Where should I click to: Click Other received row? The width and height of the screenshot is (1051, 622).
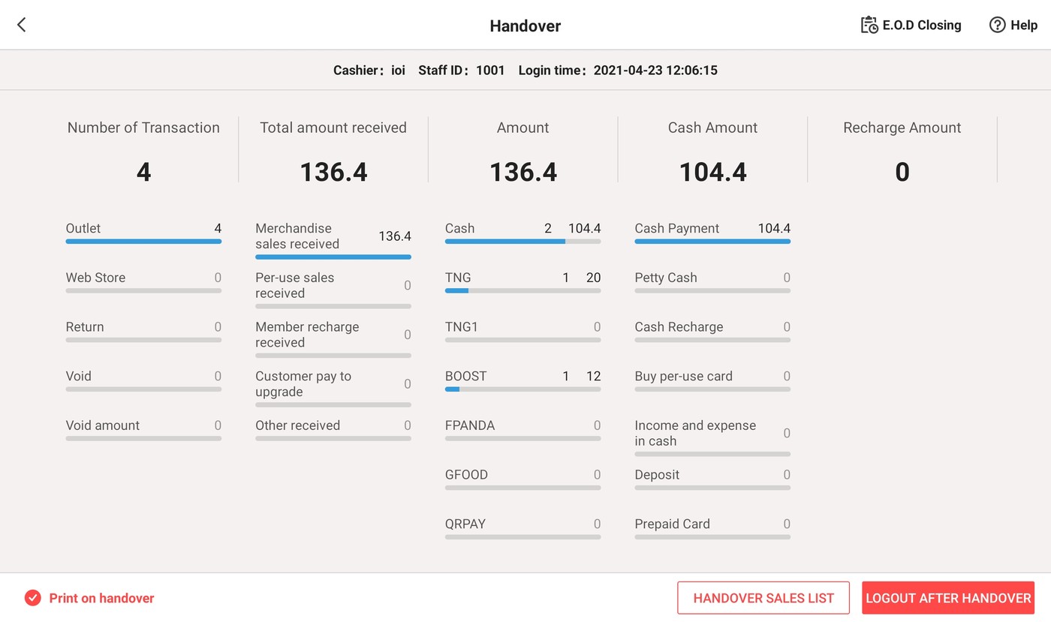click(333, 430)
